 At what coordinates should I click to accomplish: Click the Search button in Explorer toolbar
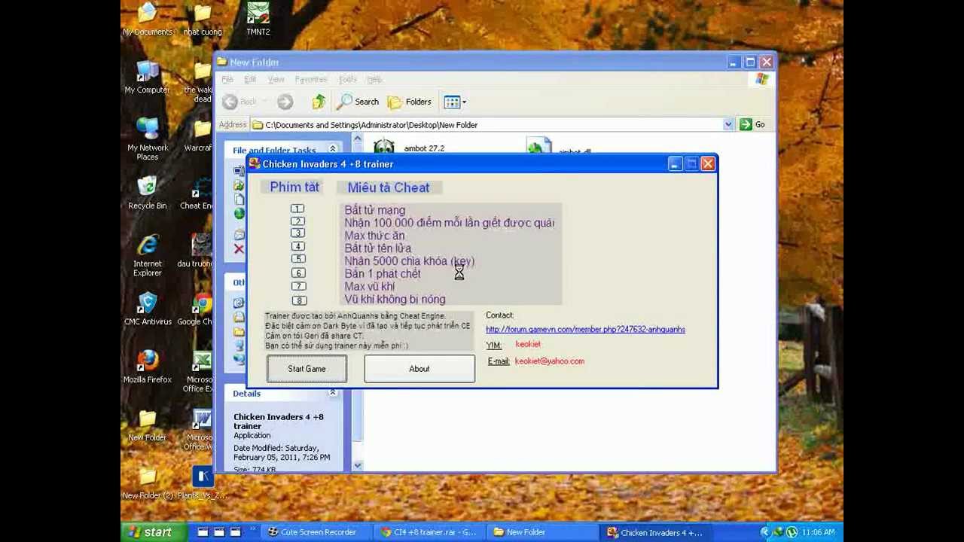358,102
